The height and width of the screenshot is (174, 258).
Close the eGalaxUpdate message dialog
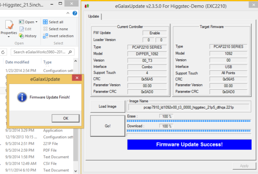pyautogui.click(x=77, y=78)
